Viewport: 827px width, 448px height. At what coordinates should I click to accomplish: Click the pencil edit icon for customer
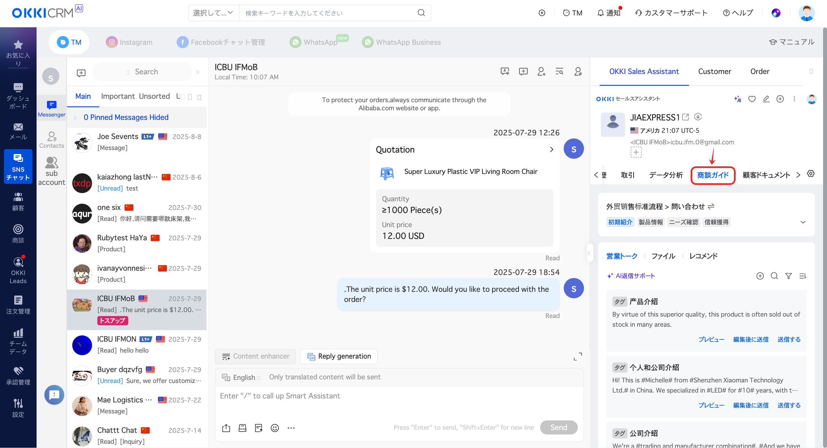click(x=766, y=99)
